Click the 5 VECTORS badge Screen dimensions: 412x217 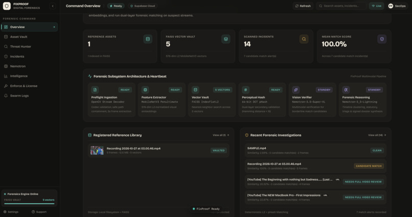click(x=222, y=90)
